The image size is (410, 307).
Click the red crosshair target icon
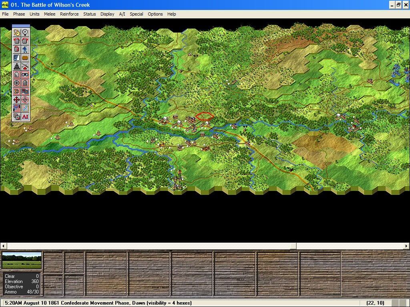(x=25, y=100)
